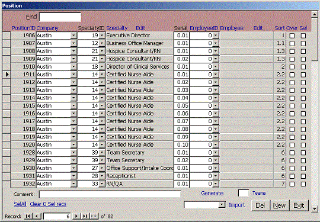Click the new record asterisk navigation button
Screen dimensions: 320x222
point(94,216)
